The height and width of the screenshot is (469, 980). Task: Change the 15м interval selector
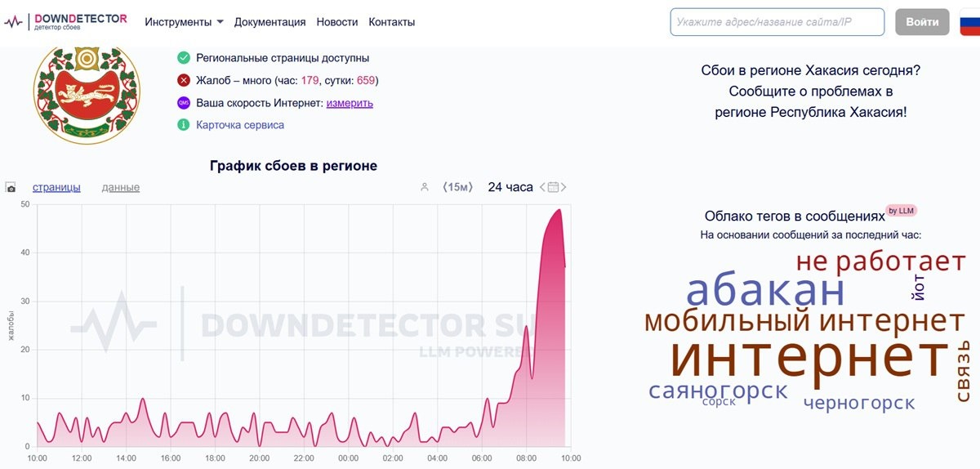[457, 187]
